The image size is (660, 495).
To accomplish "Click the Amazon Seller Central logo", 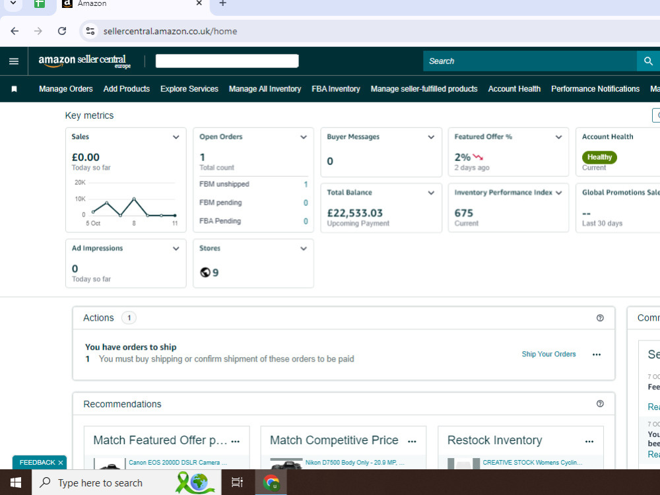I will [84, 61].
